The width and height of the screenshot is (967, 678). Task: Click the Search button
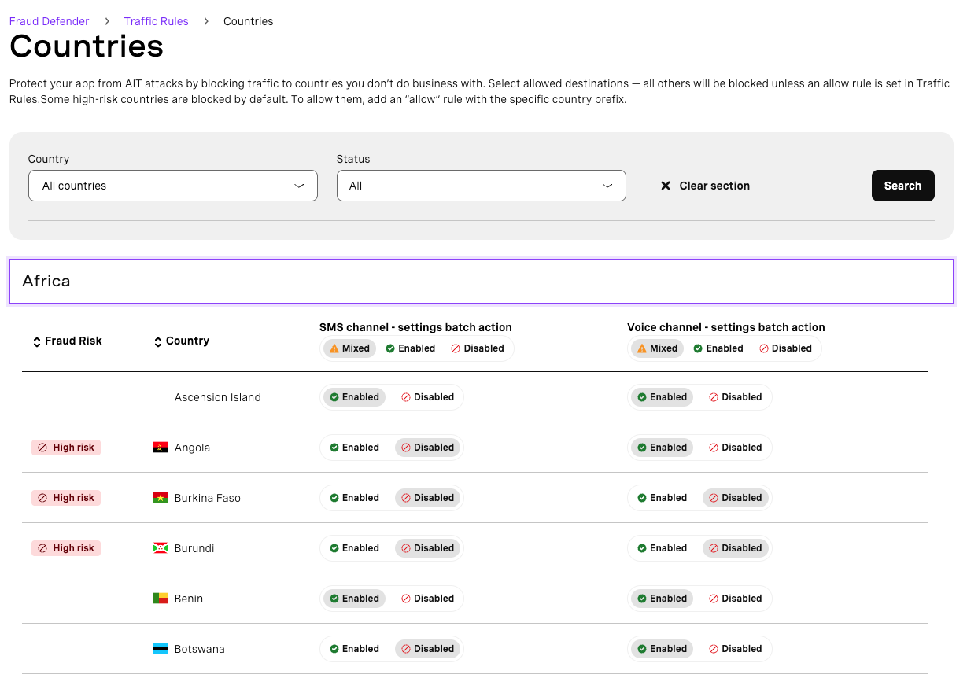point(902,186)
